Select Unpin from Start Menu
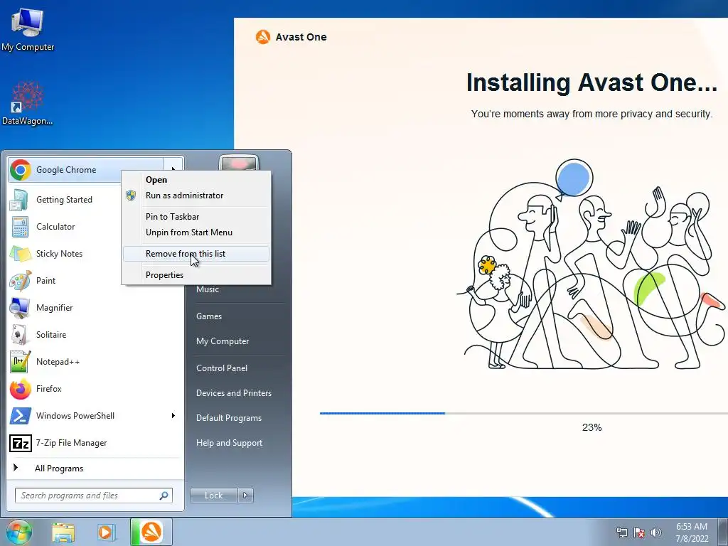The width and height of the screenshot is (728, 546). (x=189, y=232)
